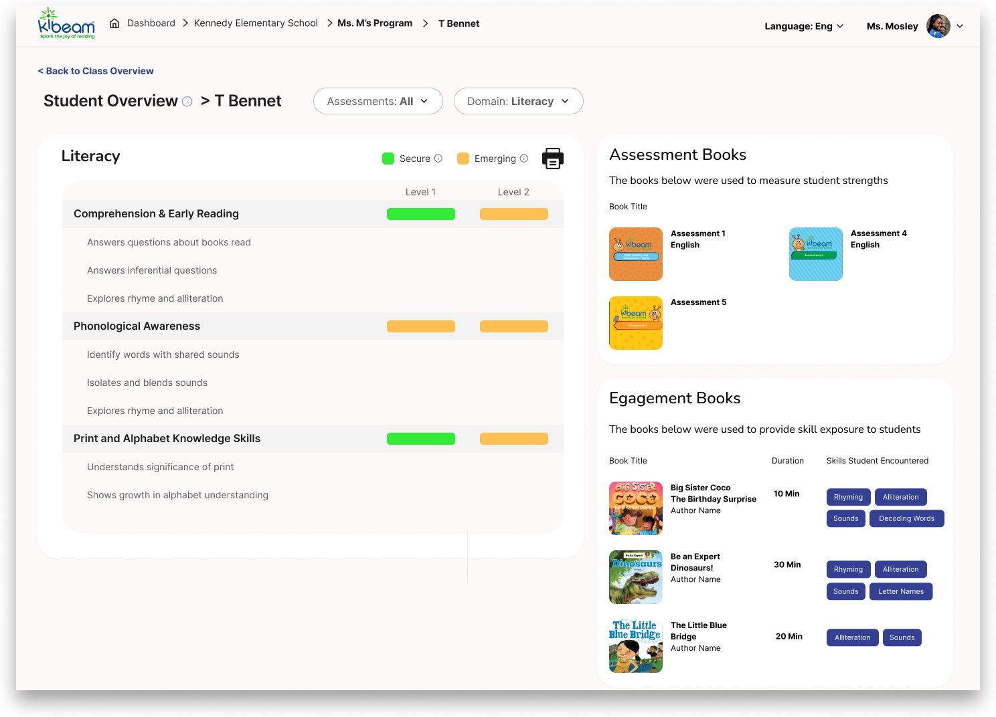Open the Emerging legend info icon
996x717 pixels.
[524, 159]
